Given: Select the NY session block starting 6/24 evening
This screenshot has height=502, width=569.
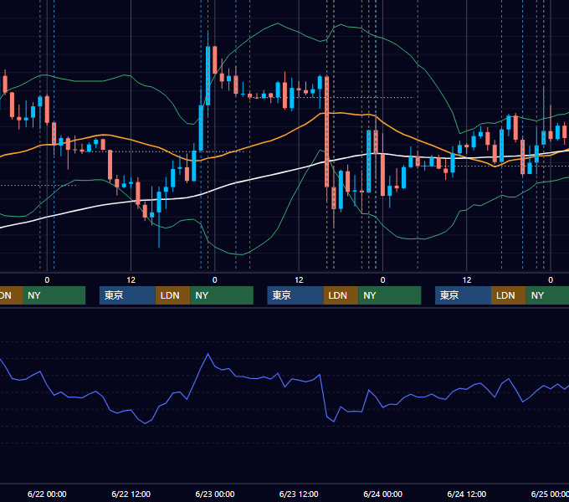Looking at the screenshot, I should [x=547, y=295].
